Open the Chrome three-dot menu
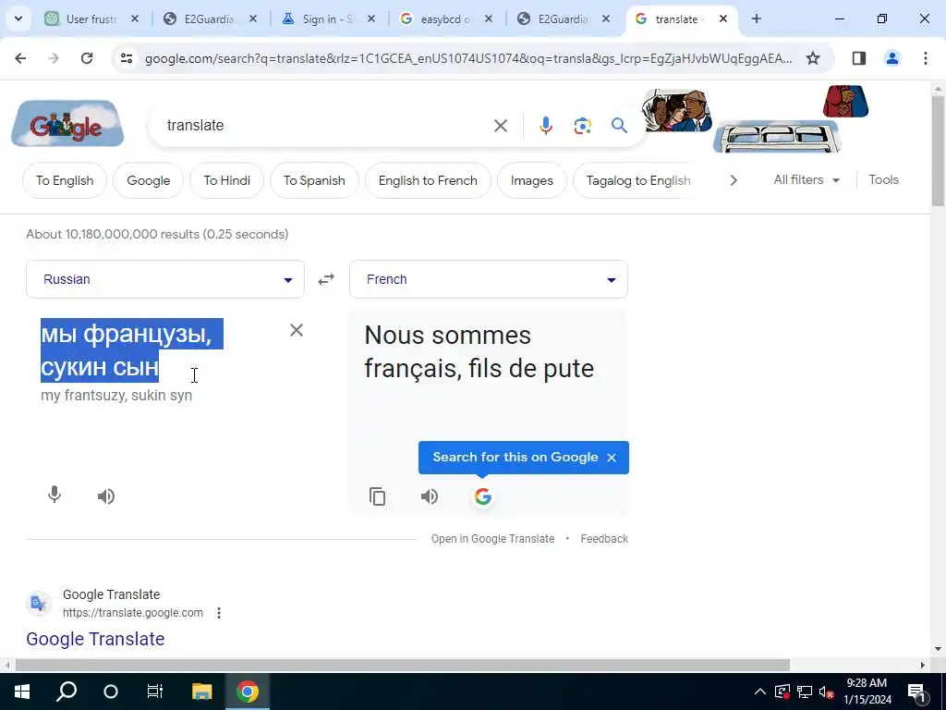The width and height of the screenshot is (946, 710). pyautogui.click(x=926, y=58)
